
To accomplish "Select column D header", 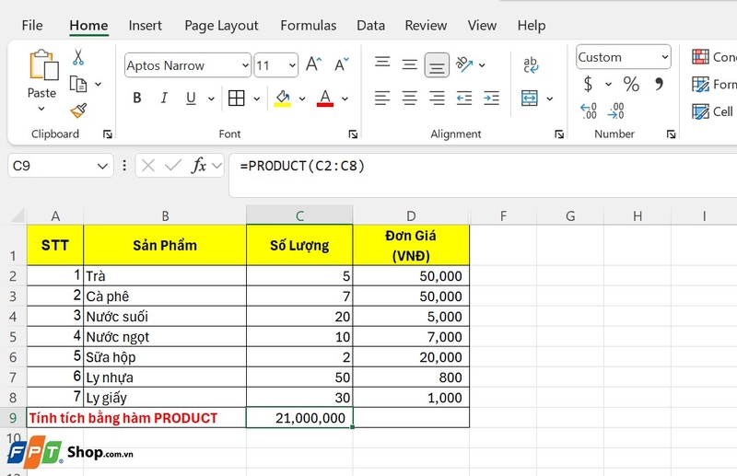I will 411,215.
